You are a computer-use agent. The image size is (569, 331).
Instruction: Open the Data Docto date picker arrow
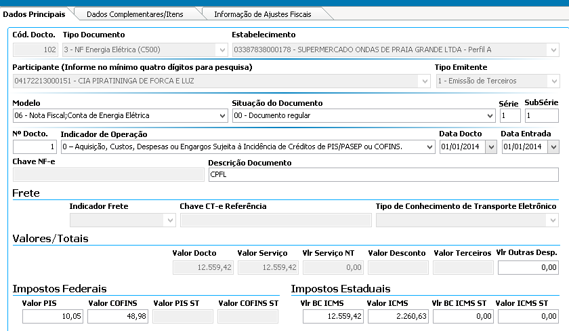pyautogui.click(x=490, y=147)
